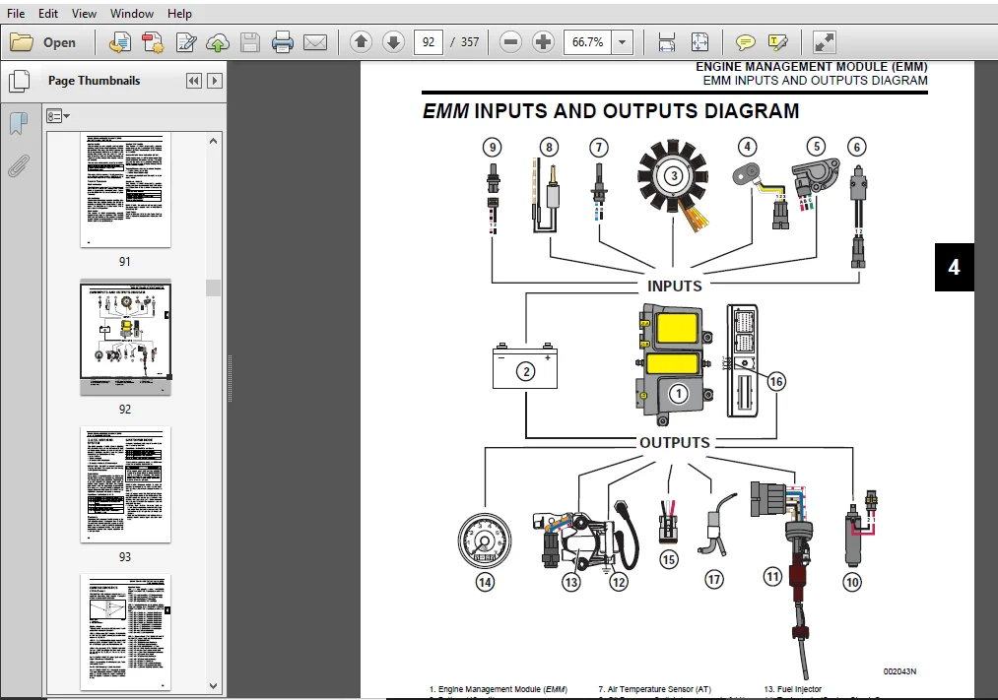Click thumbnail scrollbar down arrow
The height and width of the screenshot is (700, 998).
(213, 686)
